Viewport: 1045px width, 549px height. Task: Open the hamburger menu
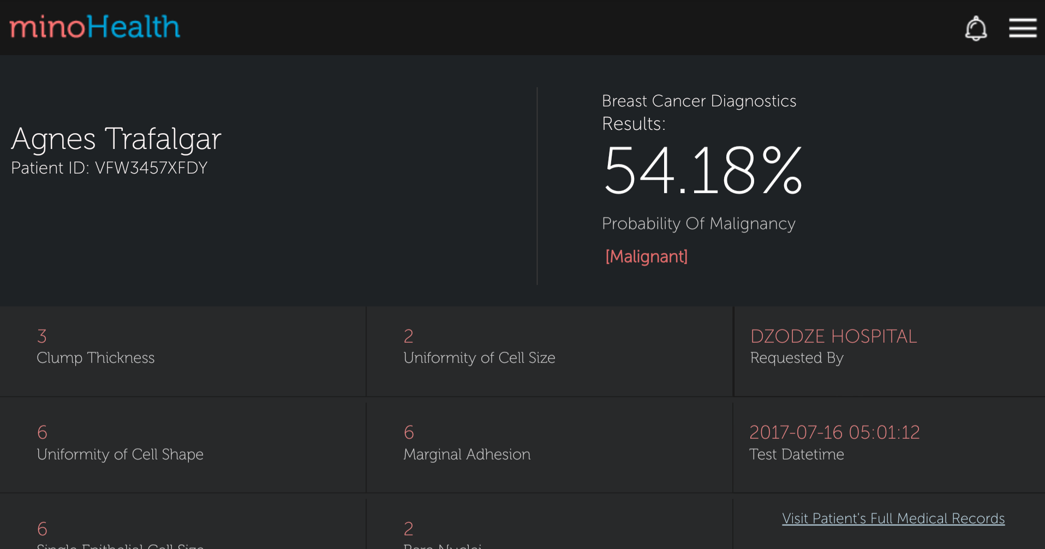1022,28
